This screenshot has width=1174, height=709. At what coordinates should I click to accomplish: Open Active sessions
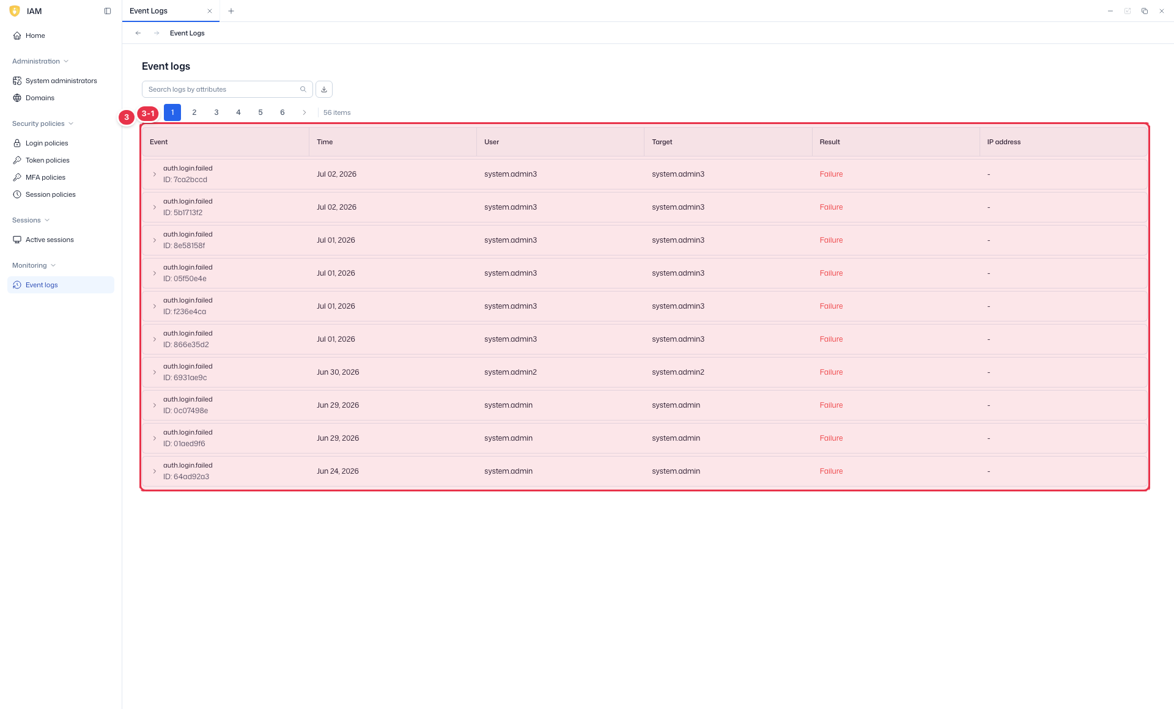pos(61,240)
